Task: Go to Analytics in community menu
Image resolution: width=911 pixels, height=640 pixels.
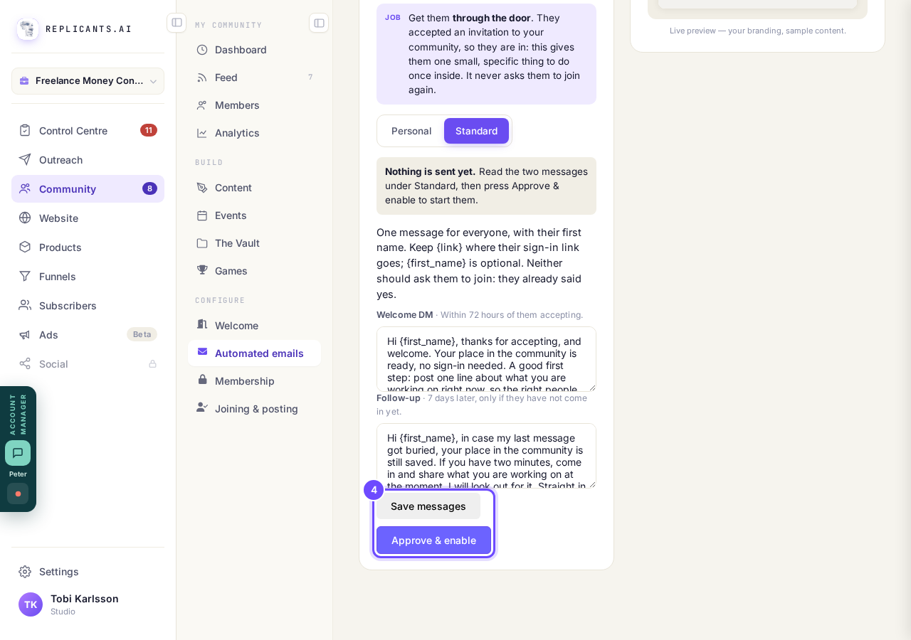Action: 254,133
